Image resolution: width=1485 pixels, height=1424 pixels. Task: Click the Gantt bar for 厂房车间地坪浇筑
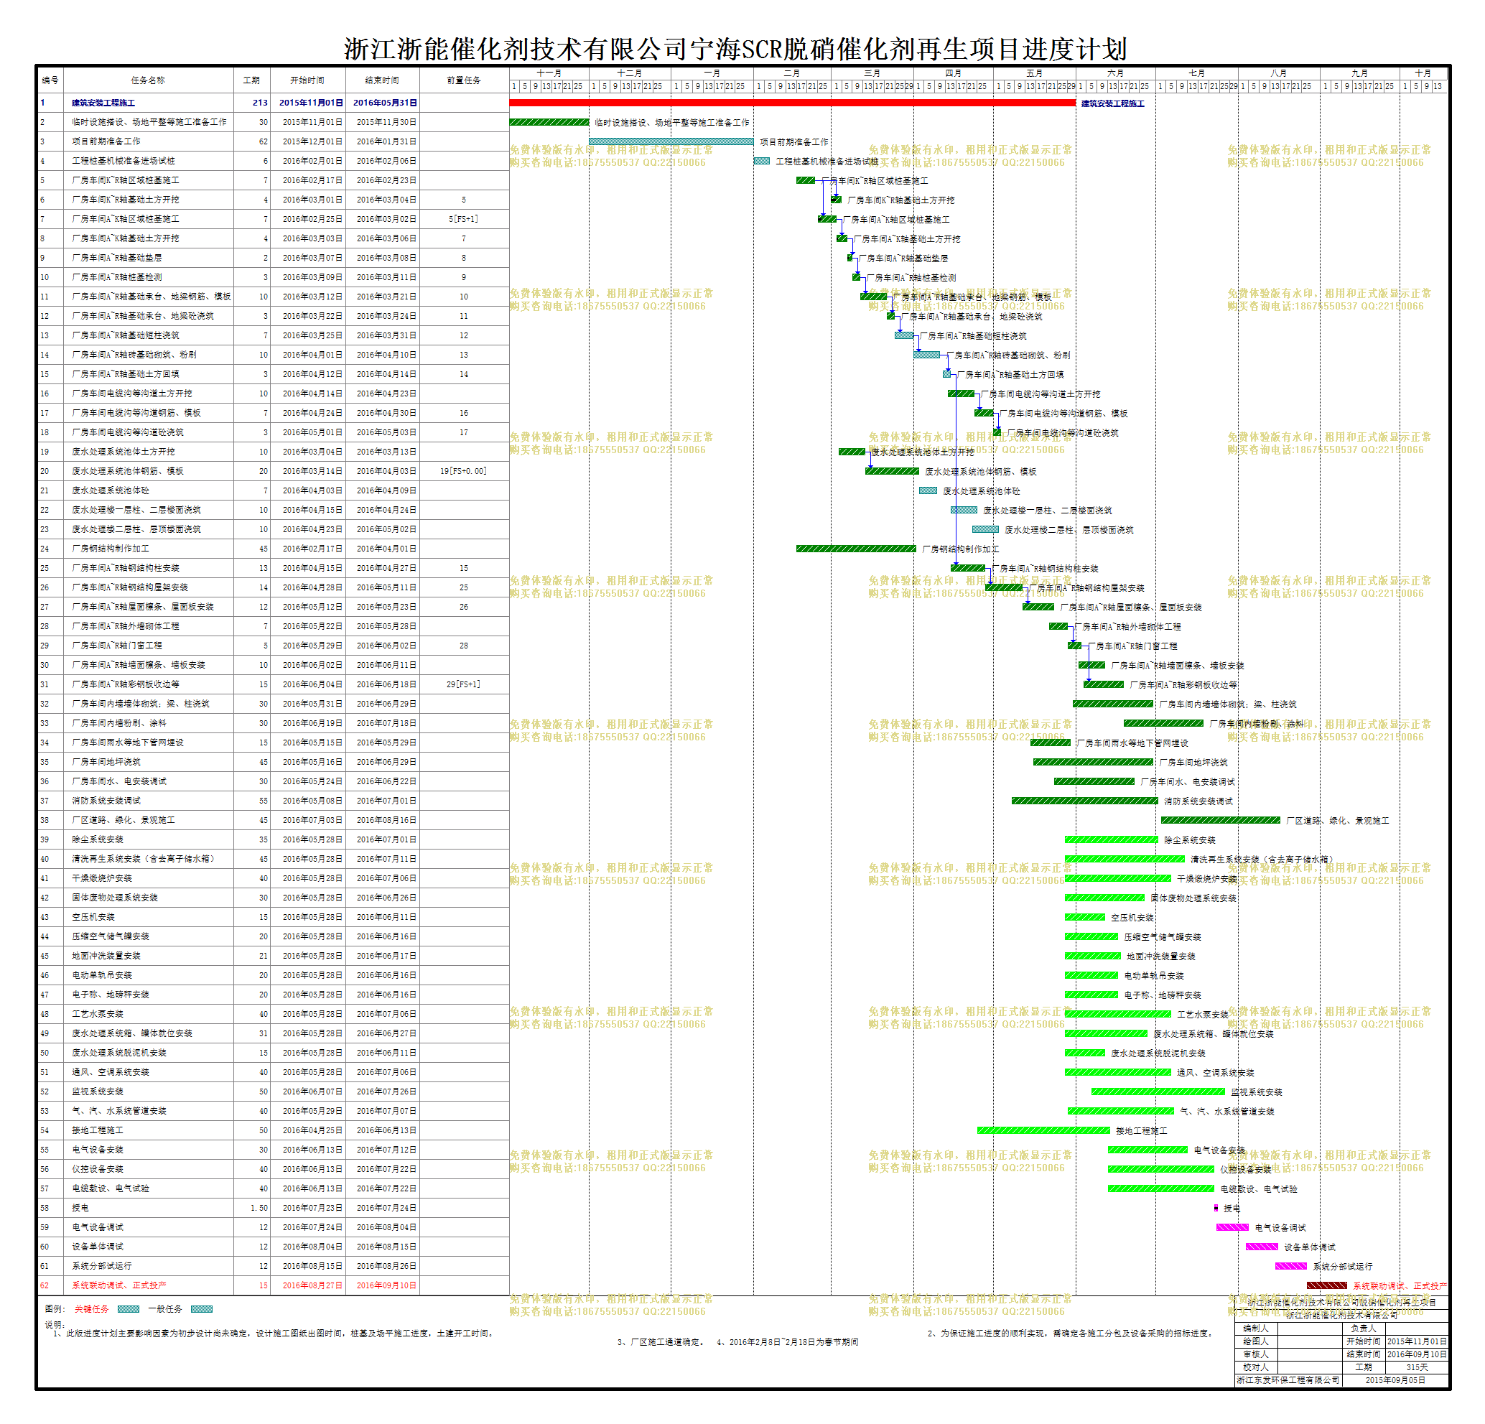click(x=1094, y=763)
